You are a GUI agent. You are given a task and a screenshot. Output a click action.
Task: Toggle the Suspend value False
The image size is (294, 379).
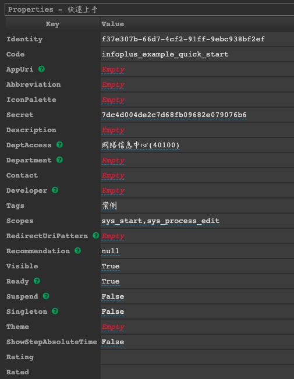(113, 296)
